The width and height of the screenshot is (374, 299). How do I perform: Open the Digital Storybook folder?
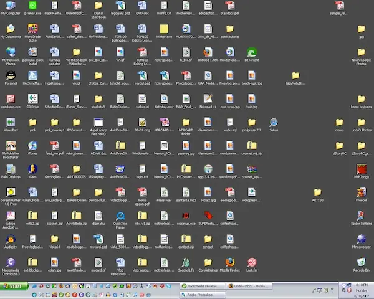[x=98, y=5]
